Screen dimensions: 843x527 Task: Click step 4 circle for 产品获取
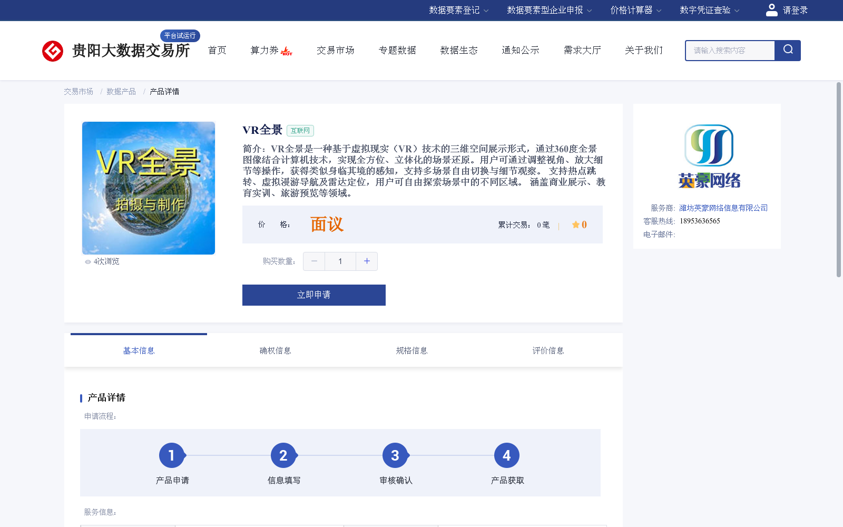[x=507, y=455]
